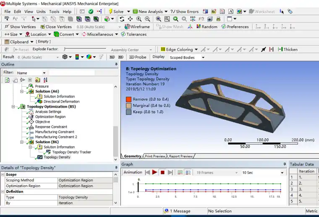Open the Edge Coloring dropdown
Screen dimensions: 319x217
pyautogui.click(x=179, y=49)
